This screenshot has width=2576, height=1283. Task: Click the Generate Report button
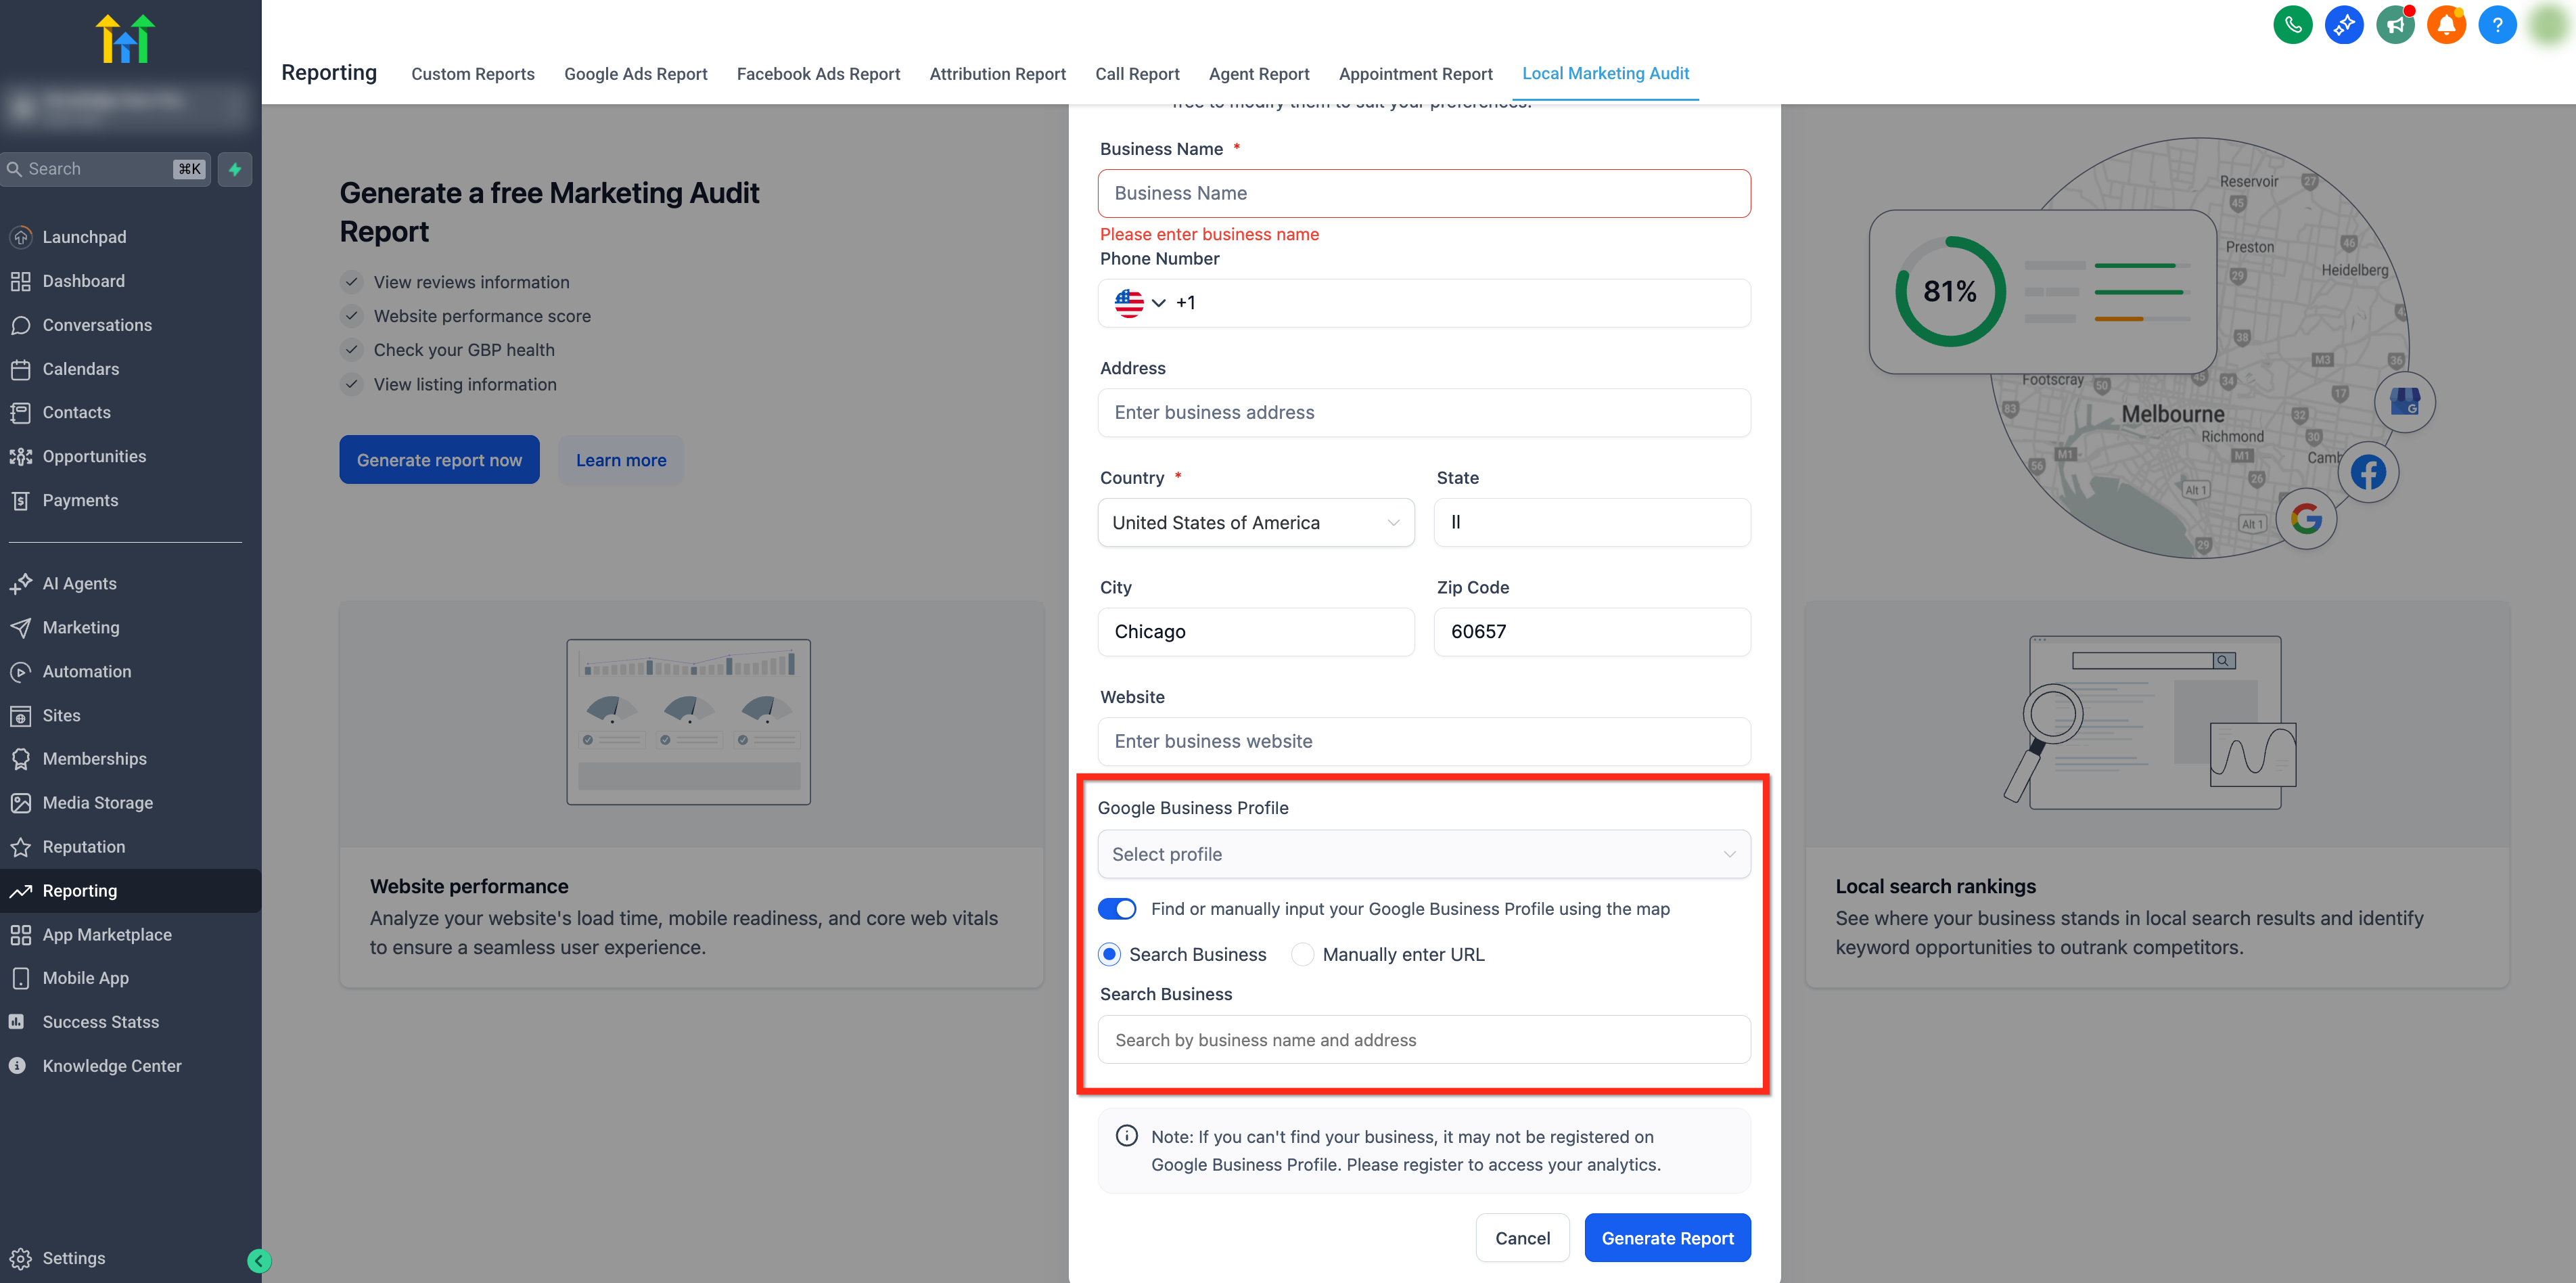pos(1667,1237)
